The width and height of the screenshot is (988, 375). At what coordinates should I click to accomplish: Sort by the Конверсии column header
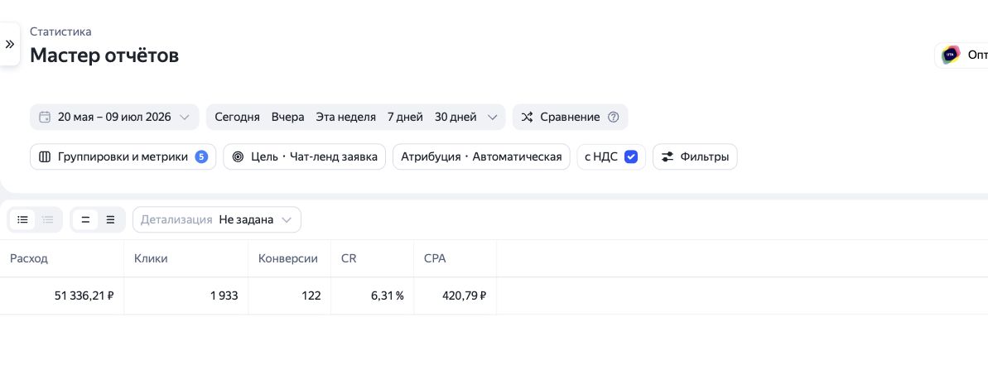(288, 258)
